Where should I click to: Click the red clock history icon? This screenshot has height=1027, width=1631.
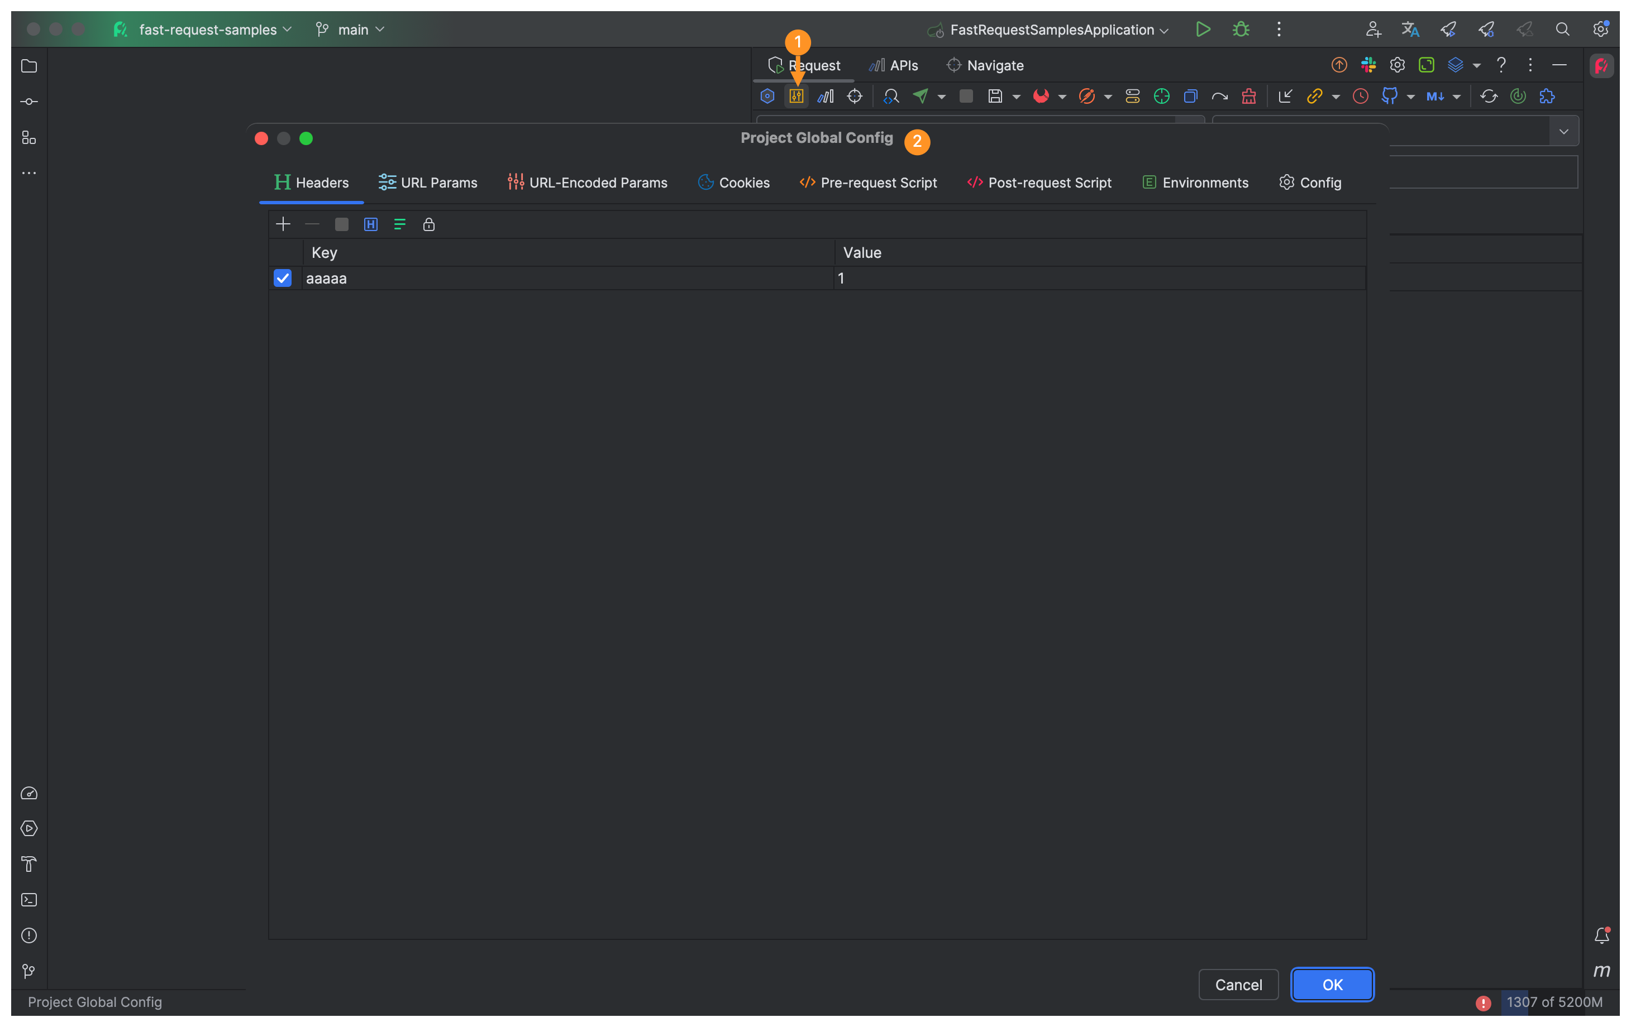1360,96
